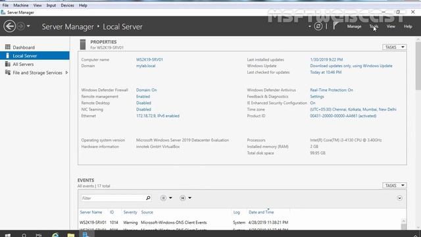Open Download updates only Windows Update link

pyautogui.click(x=351, y=66)
